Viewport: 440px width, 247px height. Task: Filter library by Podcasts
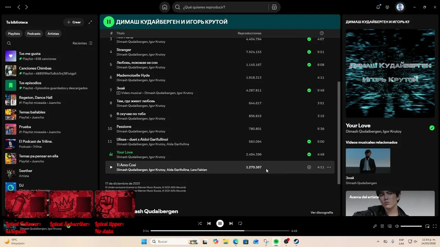tap(34, 34)
